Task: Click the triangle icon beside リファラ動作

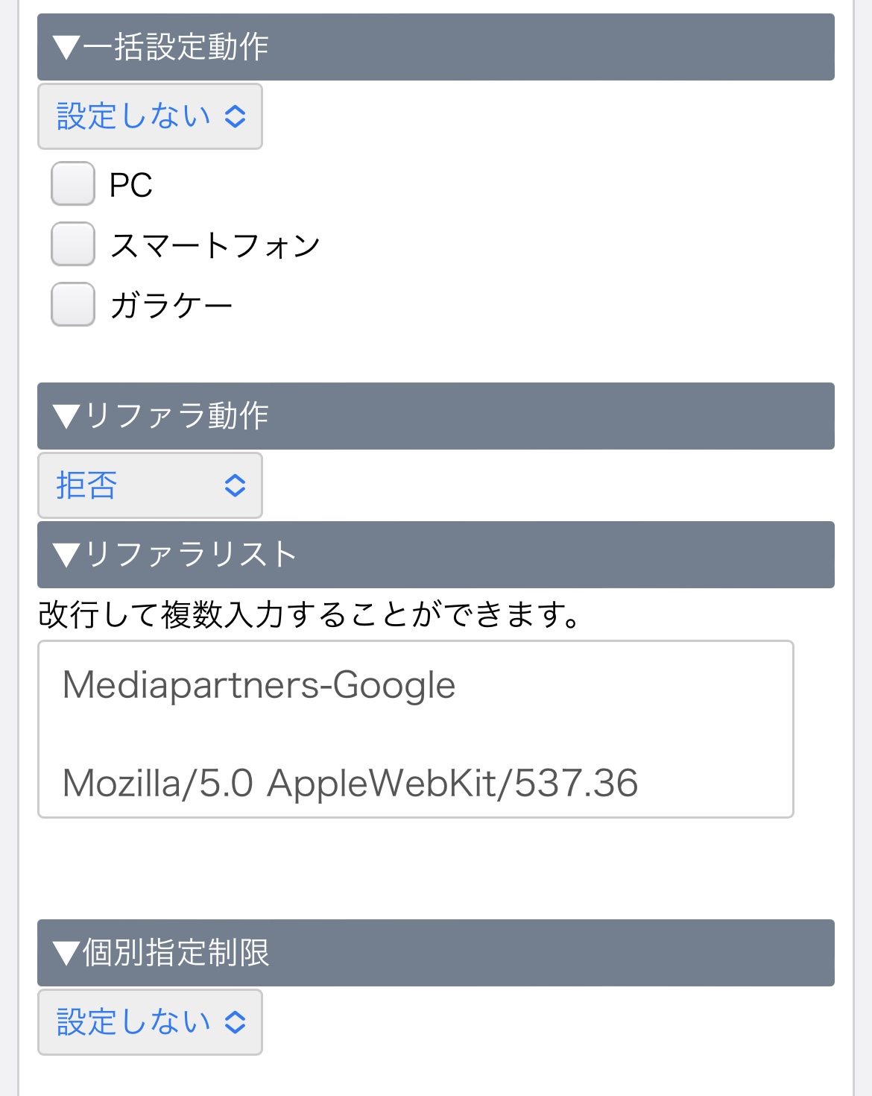Action: tap(66, 417)
